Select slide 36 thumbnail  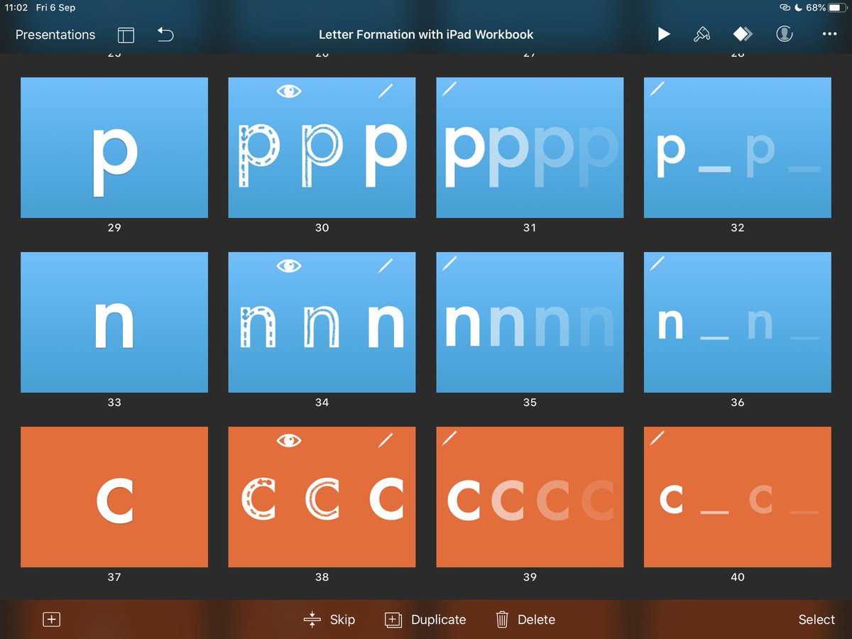pos(738,322)
